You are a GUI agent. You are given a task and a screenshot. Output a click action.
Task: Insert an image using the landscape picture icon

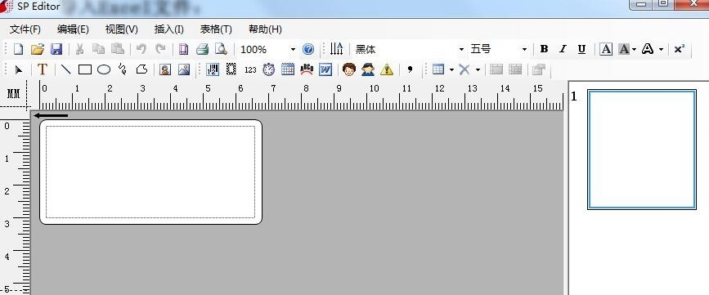coord(183,69)
